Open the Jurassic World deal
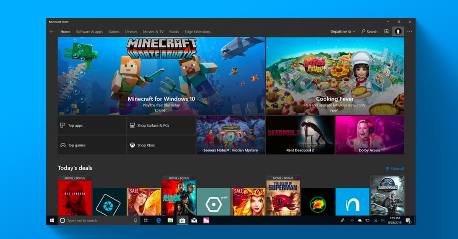458x239 pixels. (x=387, y=196)
